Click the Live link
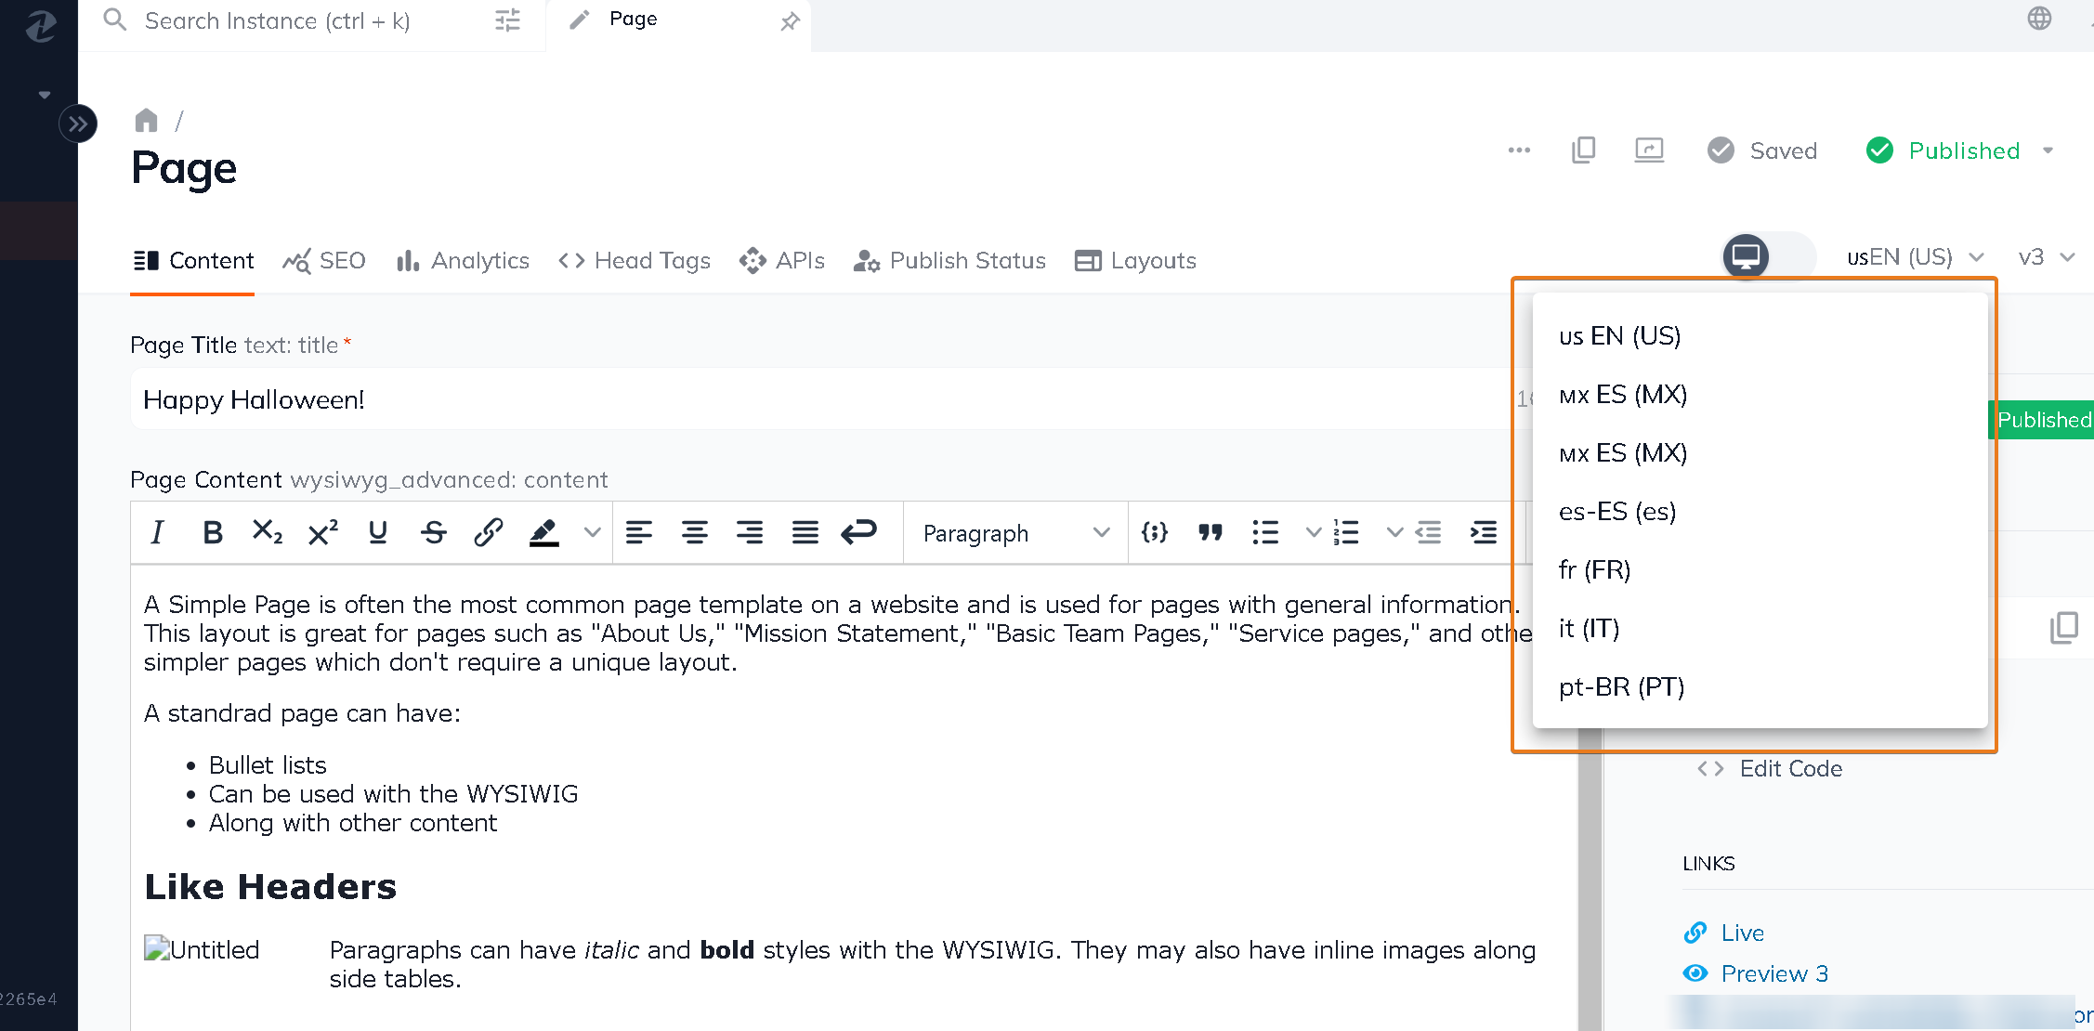2094x1031 pixels. (1743, 931)
